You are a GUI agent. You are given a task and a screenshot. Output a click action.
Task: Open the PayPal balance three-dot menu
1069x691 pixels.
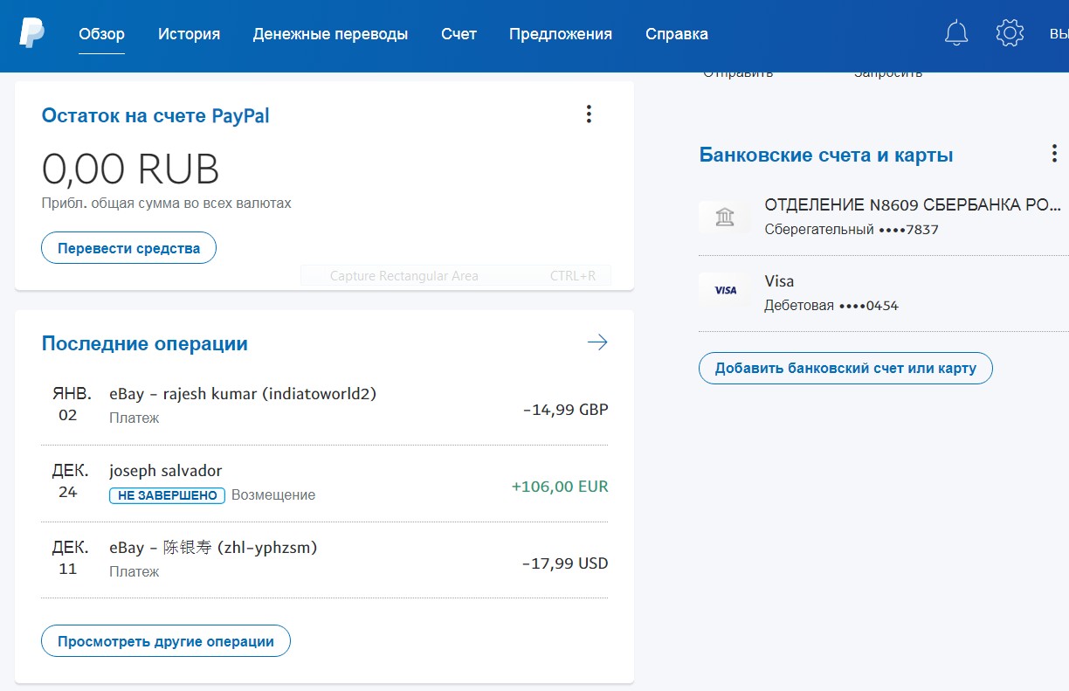(589, 114)
